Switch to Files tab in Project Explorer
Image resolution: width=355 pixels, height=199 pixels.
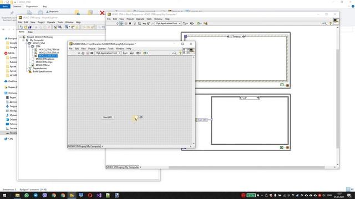click(31, 32)
